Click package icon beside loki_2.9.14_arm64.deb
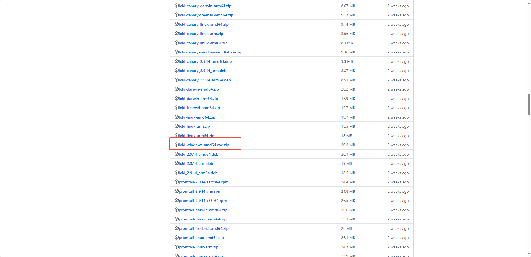The width and height of the screenshot is (531, 257). (x=176, y=173)
